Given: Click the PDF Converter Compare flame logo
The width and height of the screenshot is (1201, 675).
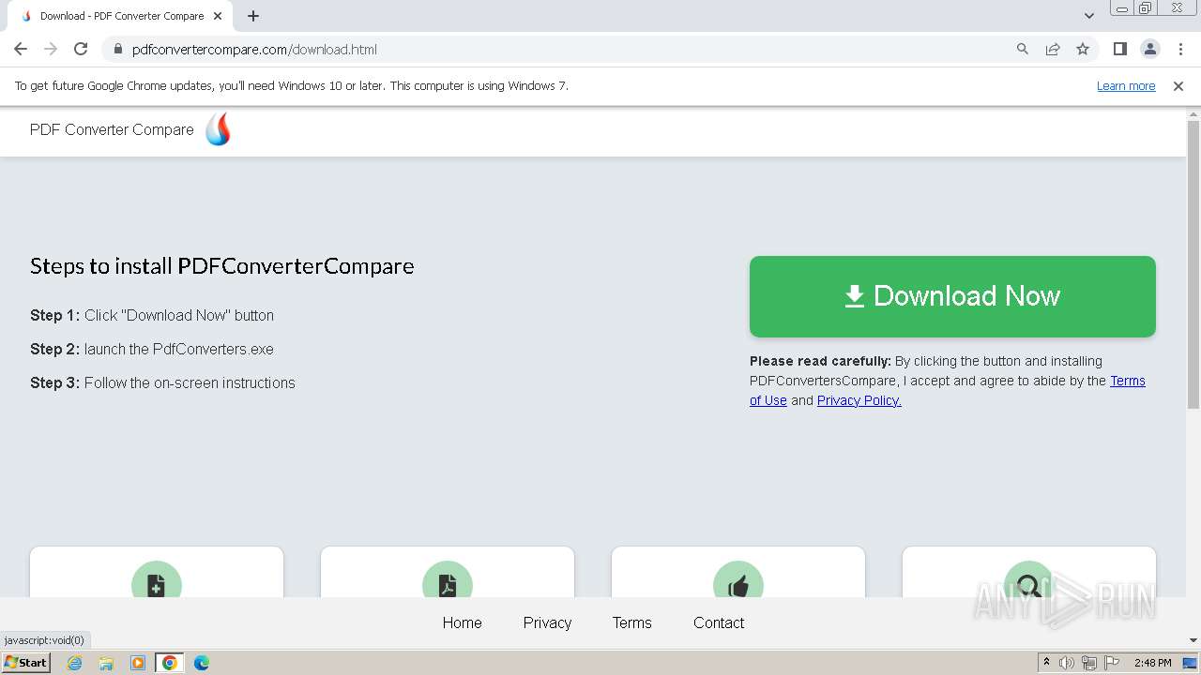Looking at the screenshot, I should click(x=218, y=129).
